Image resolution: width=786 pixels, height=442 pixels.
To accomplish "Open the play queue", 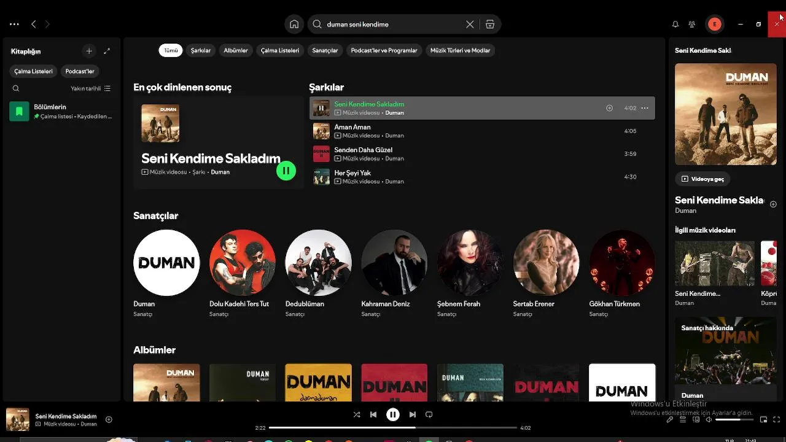I will tap(683, 420).
